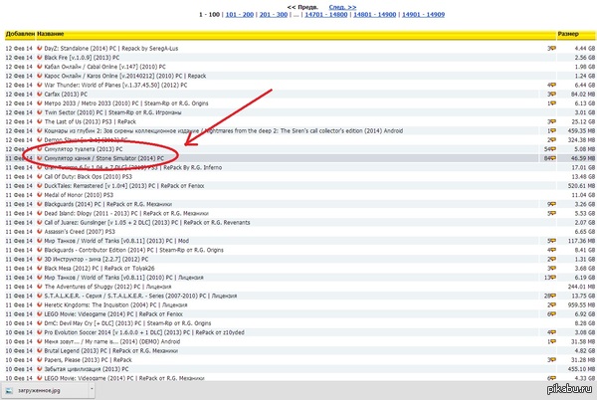Screen dimensions: 597x400
Task: Open the Pro Evolution Soccer 2014 title
Action: click(x=144, y=332)
